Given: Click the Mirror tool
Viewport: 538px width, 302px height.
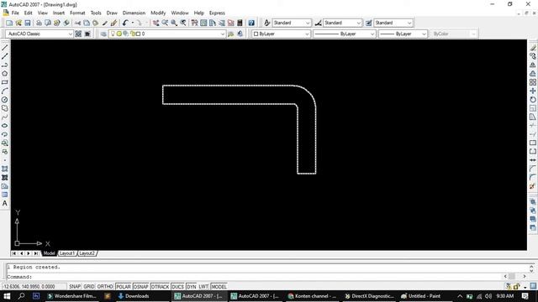Looking at the screenshot, I should 532,65.
